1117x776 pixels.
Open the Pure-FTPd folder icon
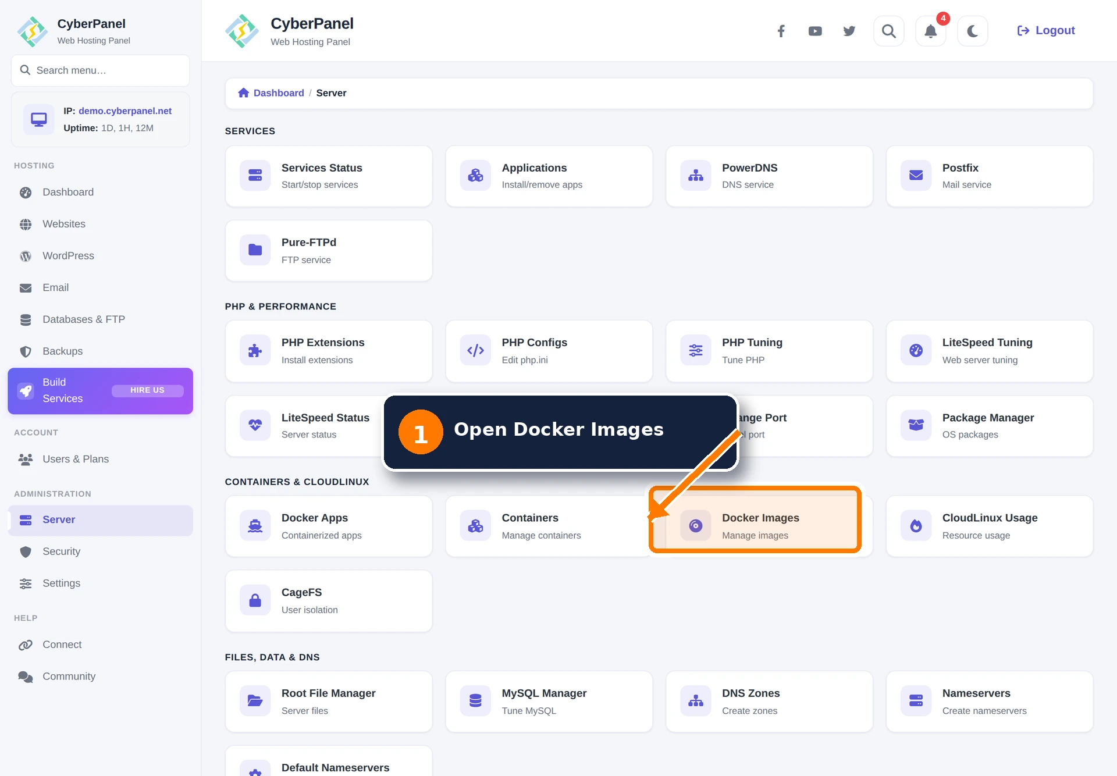pos(255,250)
